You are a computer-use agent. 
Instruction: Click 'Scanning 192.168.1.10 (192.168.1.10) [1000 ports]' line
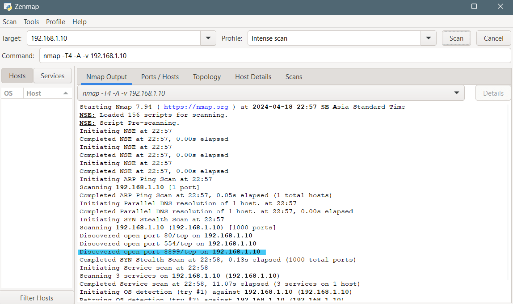click(178, 228)
